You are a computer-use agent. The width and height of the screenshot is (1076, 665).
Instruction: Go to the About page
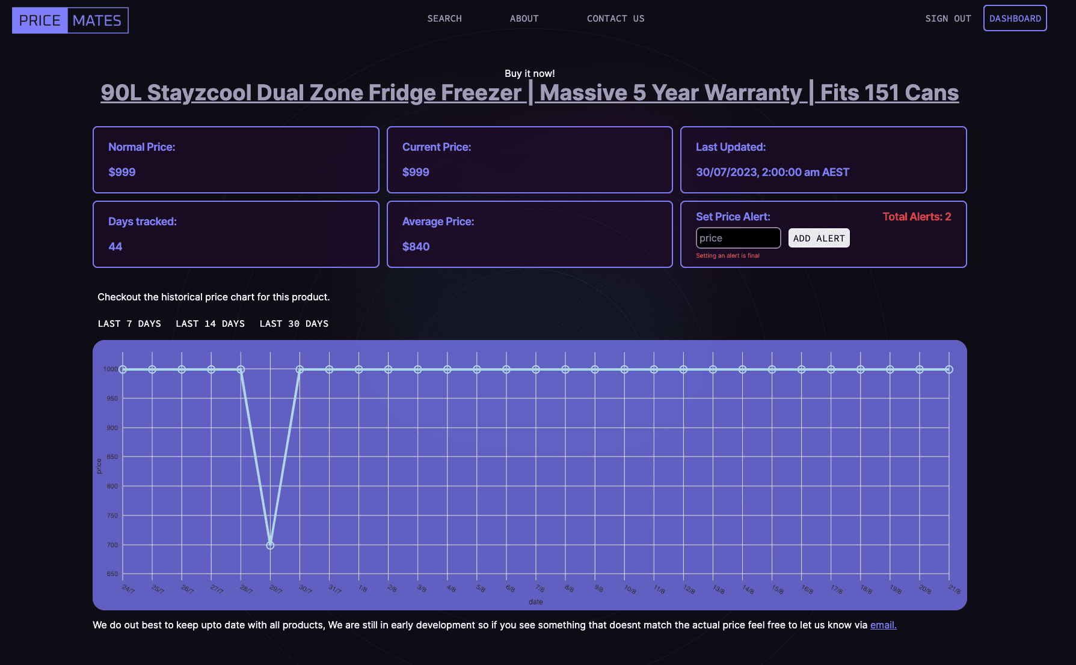pos(524,19)
